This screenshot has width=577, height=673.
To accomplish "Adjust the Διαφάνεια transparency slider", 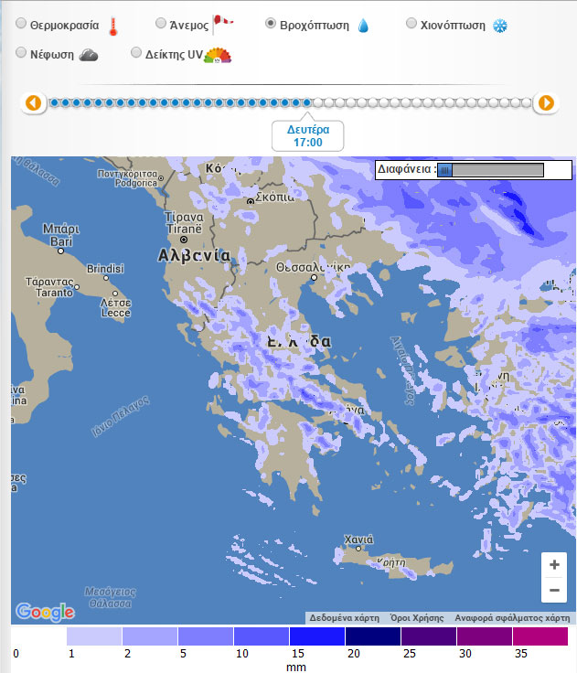I will click(x=445, y=170).
